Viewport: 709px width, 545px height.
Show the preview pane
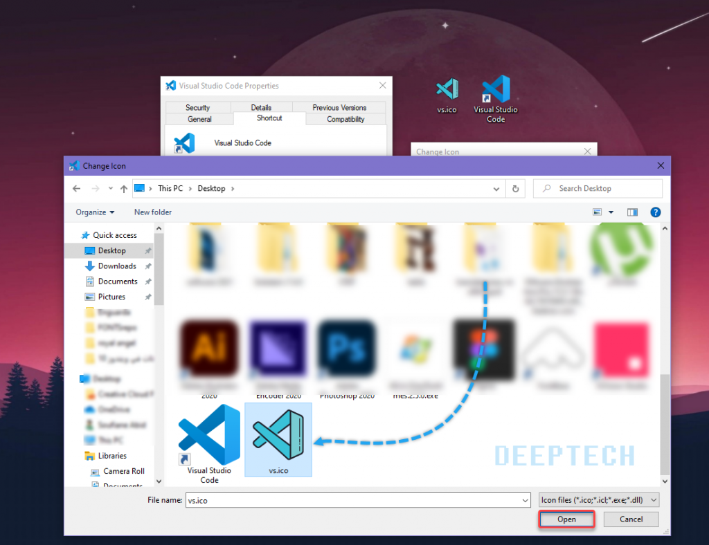point(632,212)
